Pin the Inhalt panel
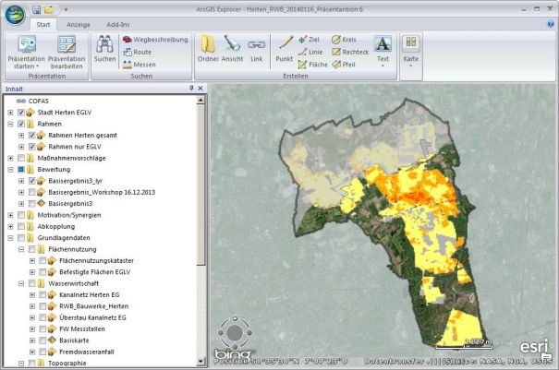The height and width of the screenshot is (370, 559). click(191, 88)
